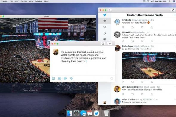Click the Dave LaMacchia name link
This screenshot has width=176, height=117.
130,87
